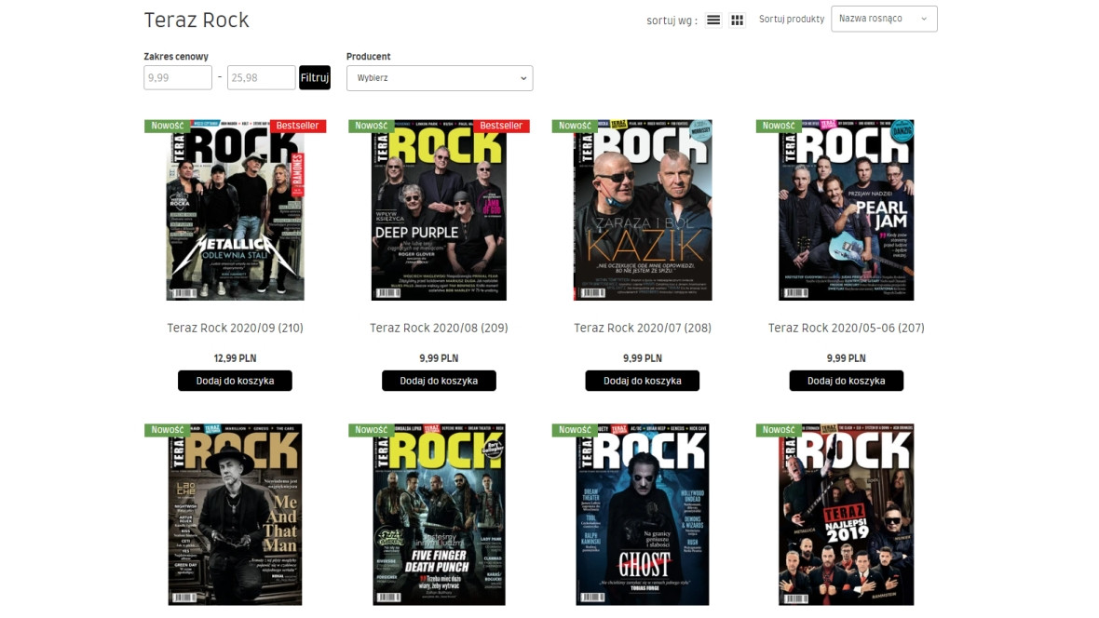Add Teraz Rock 2020/09 to cart
1099x618 pixels.
[x=235, y=381]
